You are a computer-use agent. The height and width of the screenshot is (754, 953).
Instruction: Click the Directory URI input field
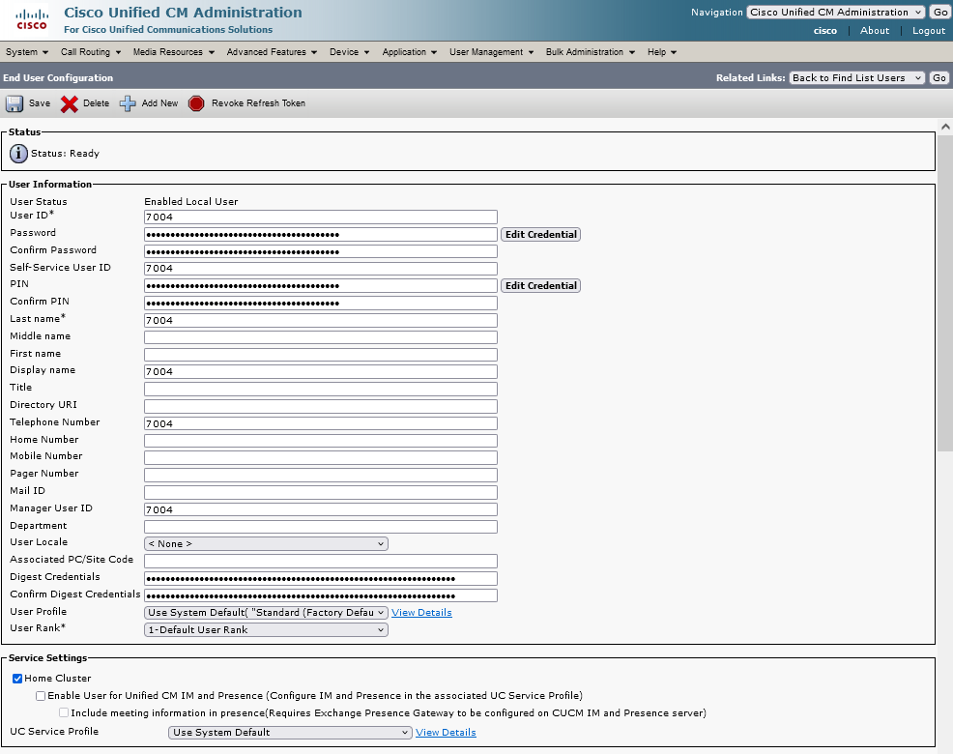[x=320, y=406]
